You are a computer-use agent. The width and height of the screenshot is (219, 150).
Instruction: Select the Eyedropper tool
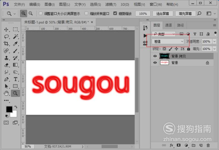click(x=16, y=44)
